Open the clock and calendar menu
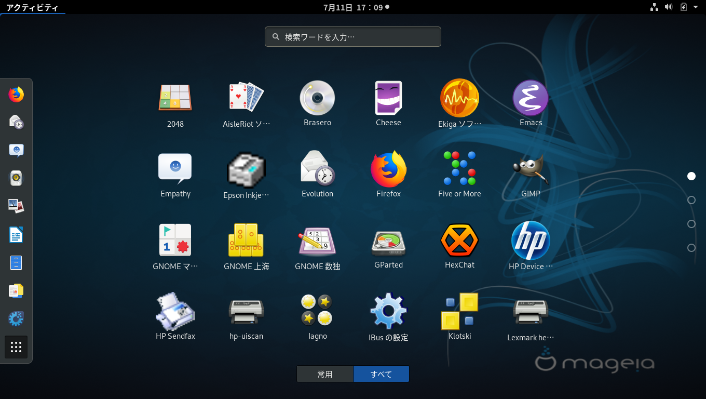This screenshot has height=399, width=706. (356, 7)
